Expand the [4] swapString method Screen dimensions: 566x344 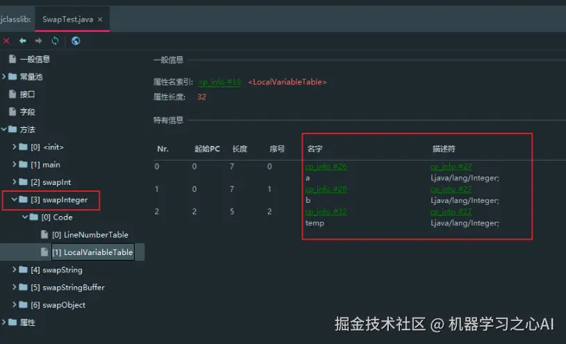15,270
